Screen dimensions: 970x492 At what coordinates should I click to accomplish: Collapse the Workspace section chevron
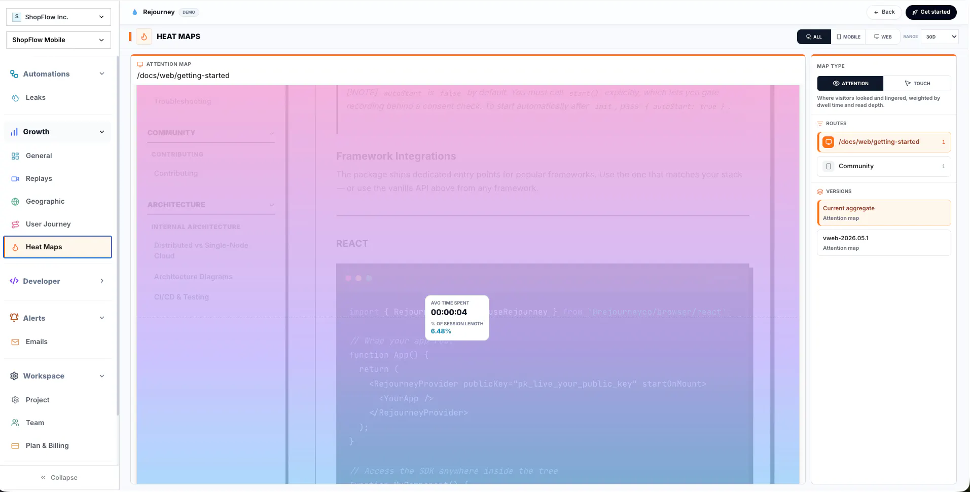(x=102, y=376)
